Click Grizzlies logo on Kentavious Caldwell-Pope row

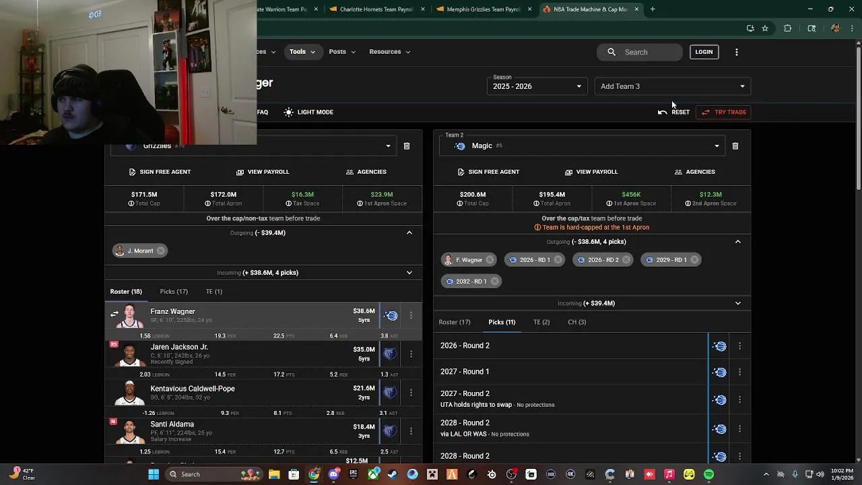point(390,392)
